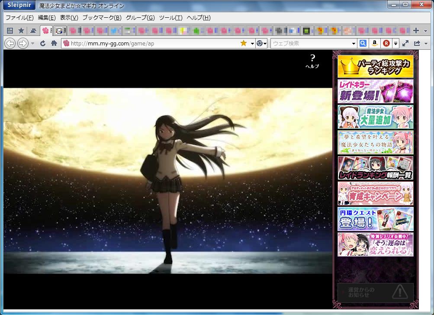Go back to the previous page
The width and height of the screenshot is (434, 315).
[10, 43]
